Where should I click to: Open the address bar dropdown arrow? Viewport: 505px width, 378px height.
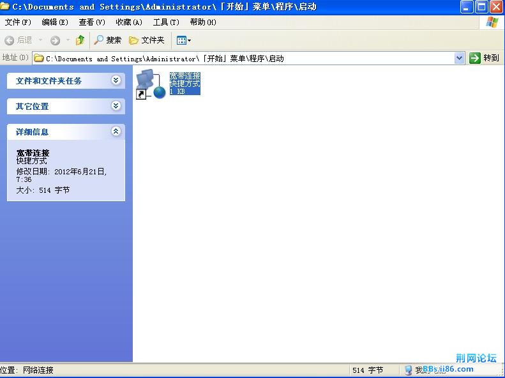pos(459,58)
